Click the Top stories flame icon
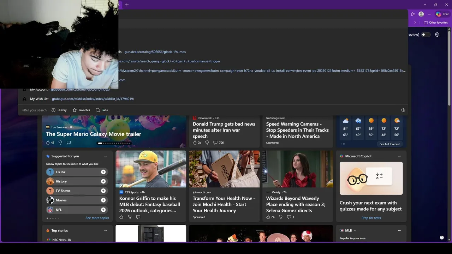Viewport: 452px width, 254px height. [48, 231]
